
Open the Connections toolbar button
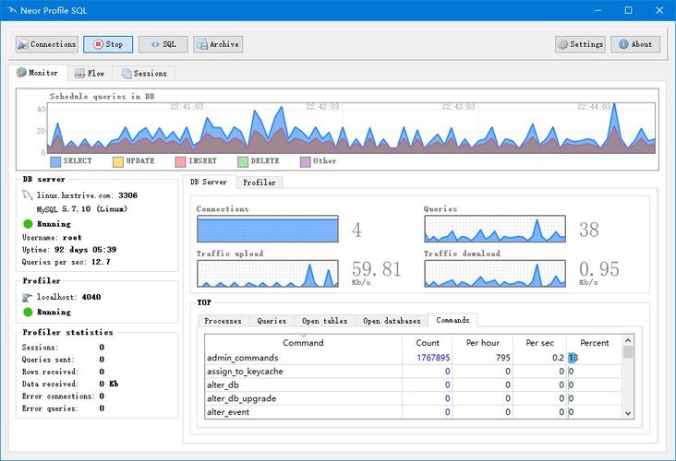(x=47, y=44)
